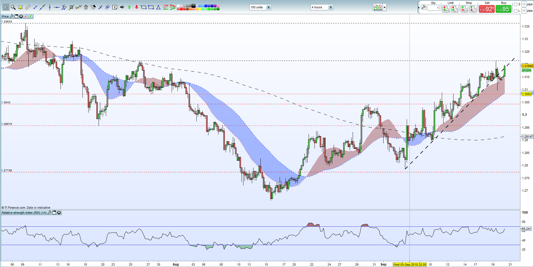Pick the yellow color swatch
Image resolution: width=534 pixels, height=267 pixels.
pos(200,9)
